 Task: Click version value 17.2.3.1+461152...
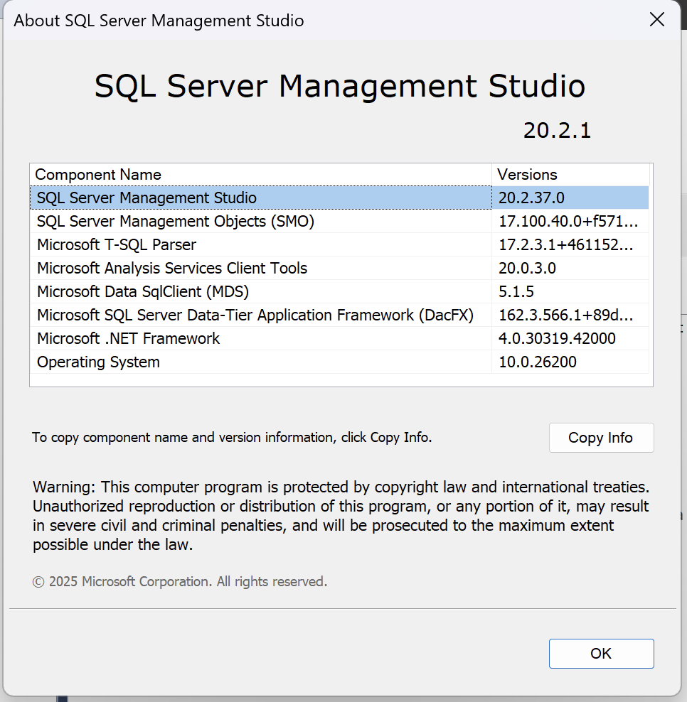pyautogui.click(x=566, y=244)
